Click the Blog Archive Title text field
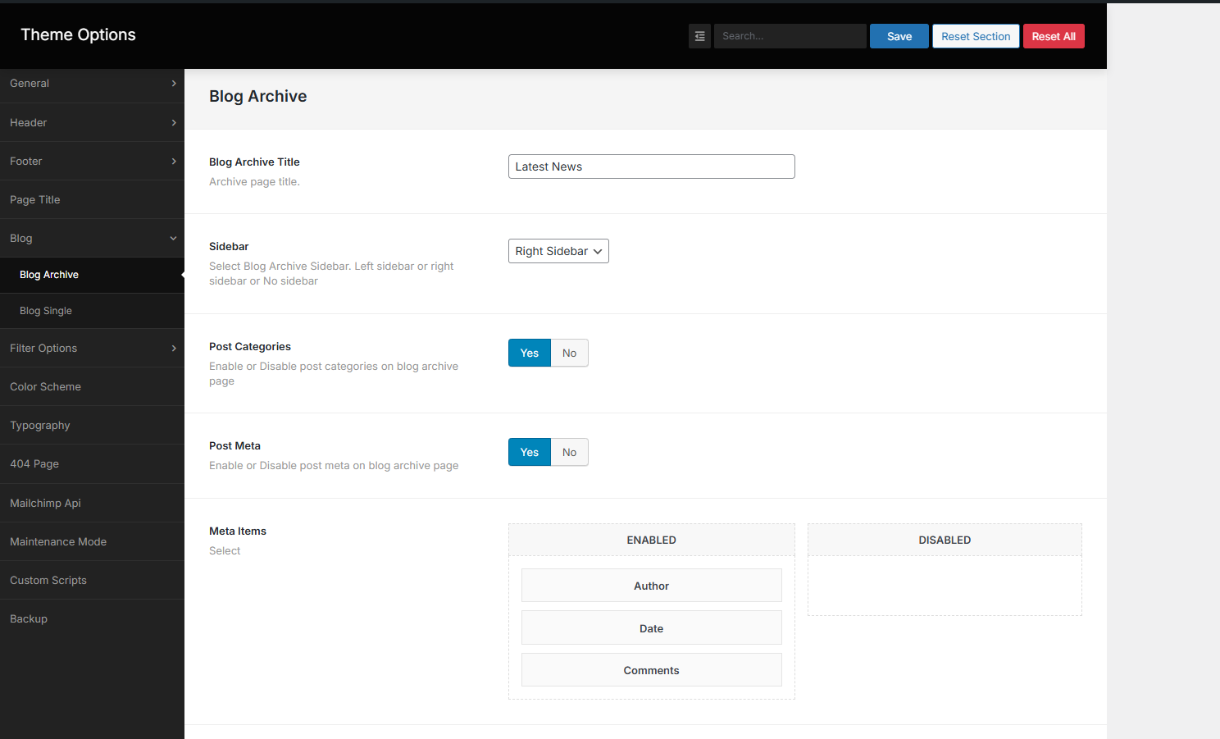1220x739 pixels. [651, 167]
